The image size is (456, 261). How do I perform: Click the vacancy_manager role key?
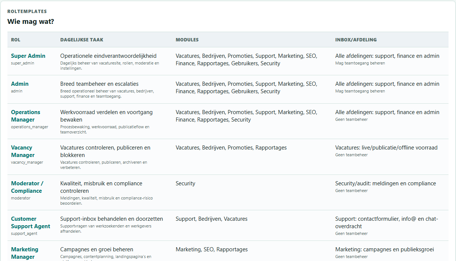(x=27, y=162)
